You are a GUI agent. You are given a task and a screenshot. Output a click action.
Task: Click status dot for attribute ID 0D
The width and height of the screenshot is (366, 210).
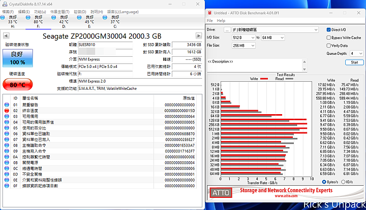pyautogui.click(x=7, y=174)
